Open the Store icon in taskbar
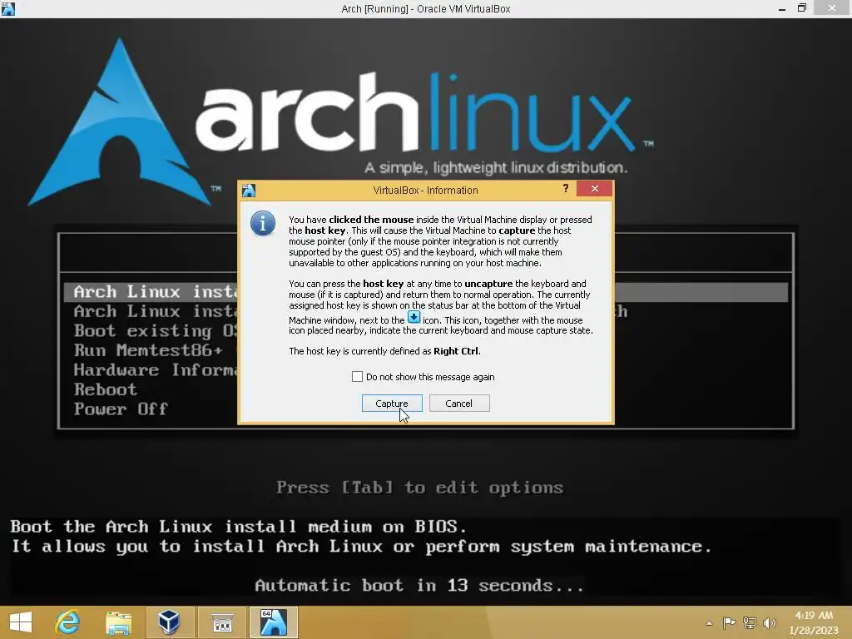 click(222, 622)
